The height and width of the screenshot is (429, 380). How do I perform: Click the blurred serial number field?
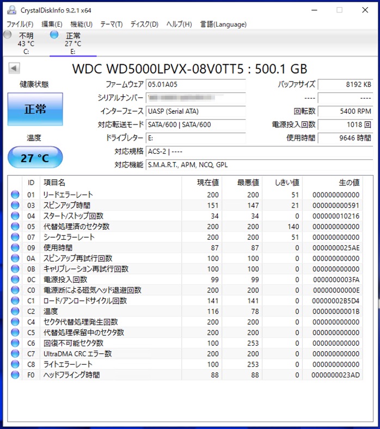(195, 98)
